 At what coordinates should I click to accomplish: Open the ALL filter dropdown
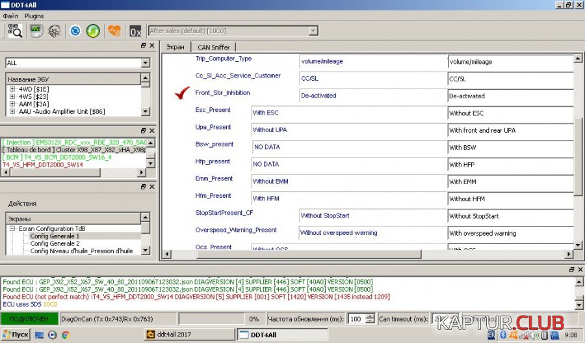tap(146, 63)
